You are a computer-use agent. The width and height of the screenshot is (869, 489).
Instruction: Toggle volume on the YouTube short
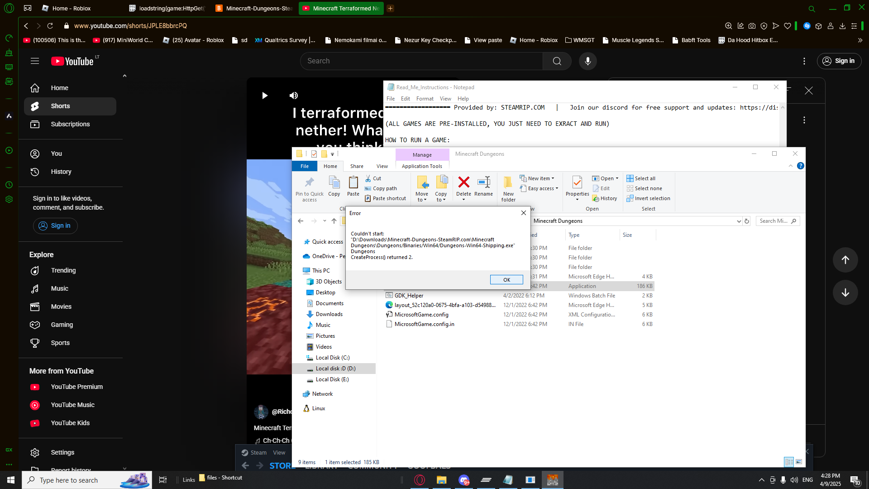(x=294, y=96)
